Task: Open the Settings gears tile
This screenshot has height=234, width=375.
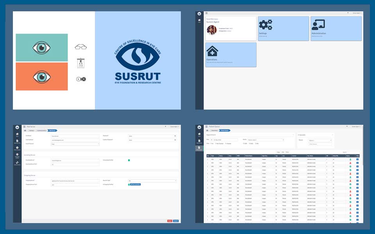Action: (x=283, y=28)
